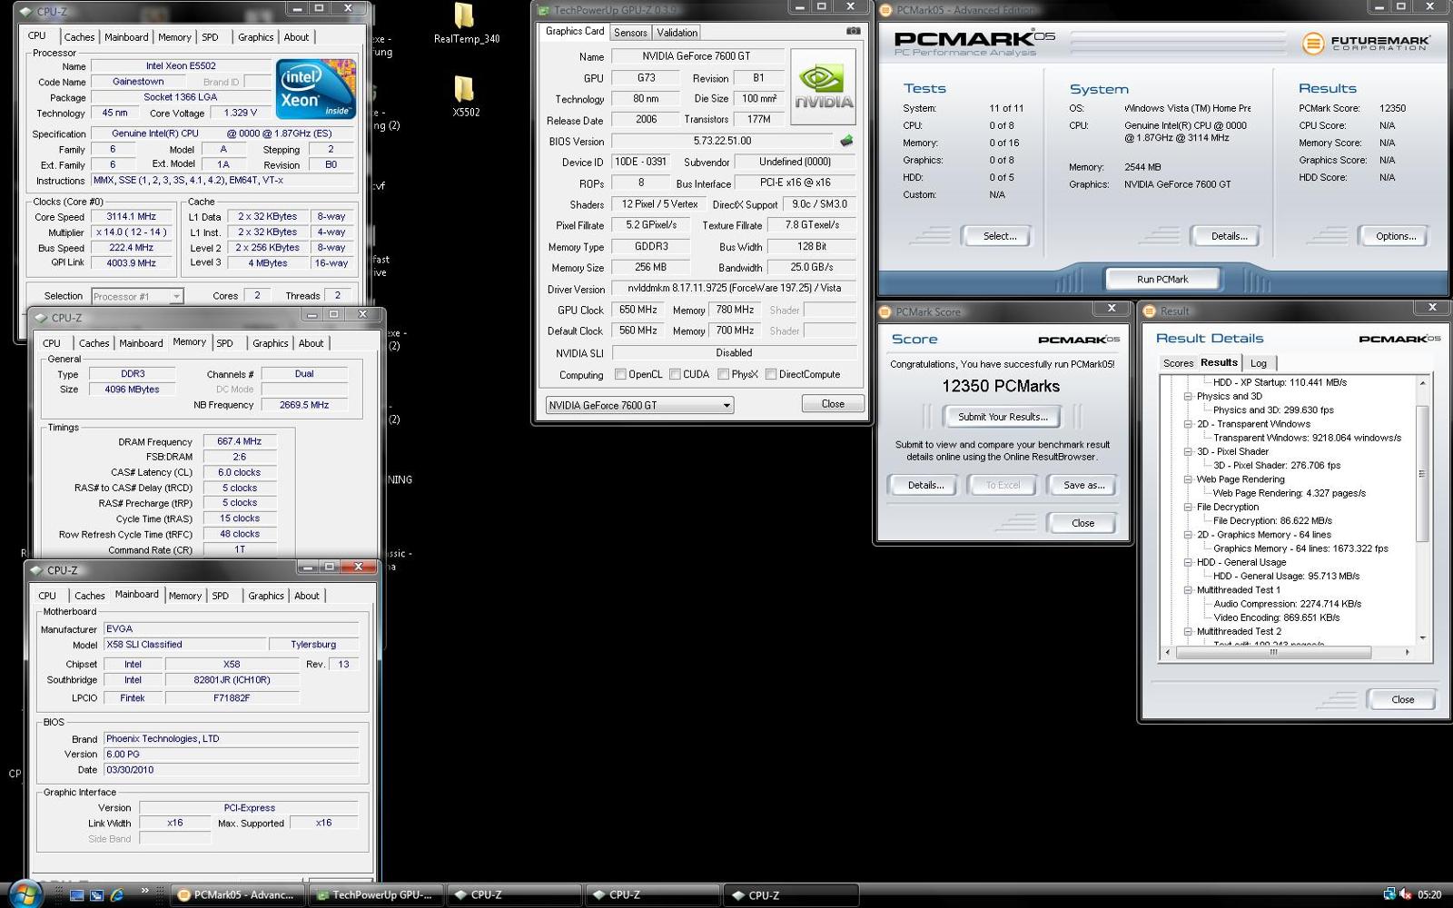Click title icon of CPU-Z Memory window
The height and width of the screenshot is (908, 1453).
click(x=41, y=318)
